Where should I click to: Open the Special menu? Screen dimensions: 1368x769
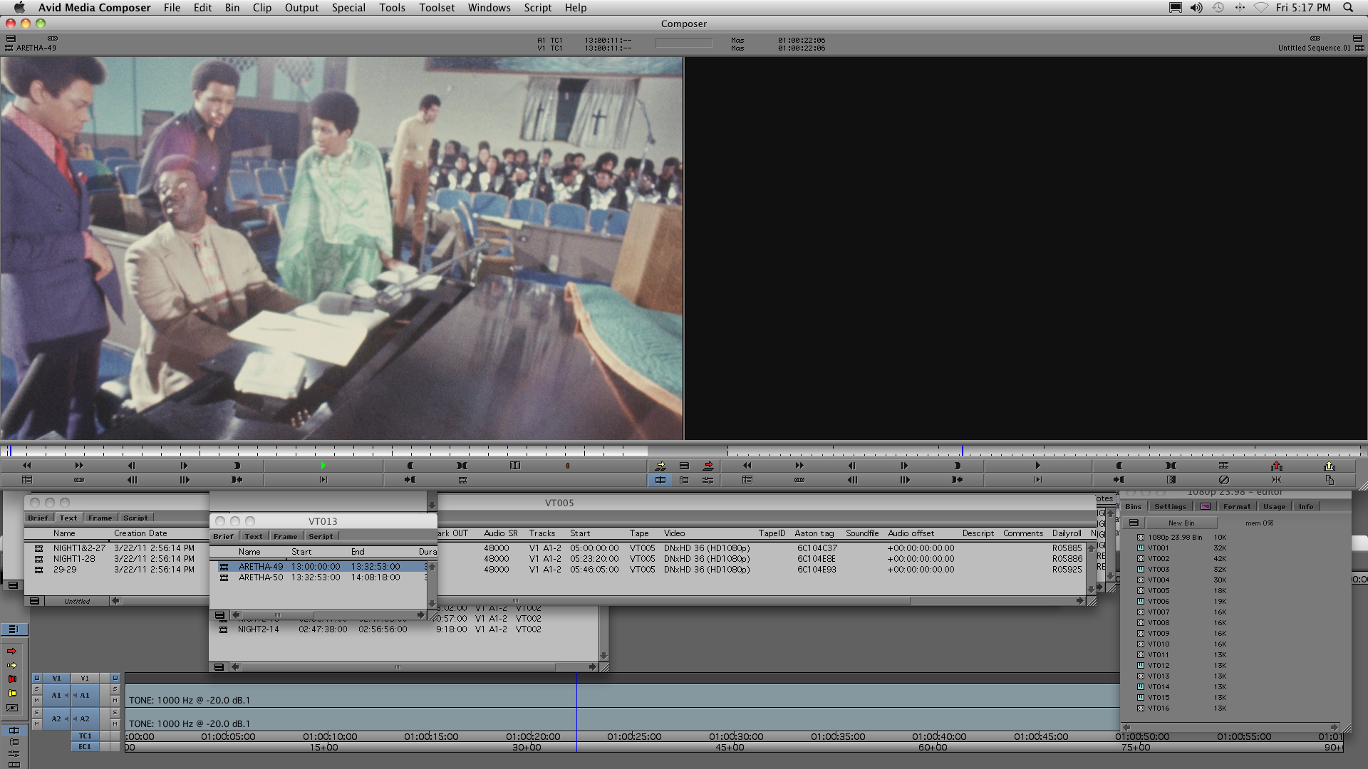(x=348, y=8)
